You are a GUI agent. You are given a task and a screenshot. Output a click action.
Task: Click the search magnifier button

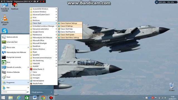[x=28, y=92]
